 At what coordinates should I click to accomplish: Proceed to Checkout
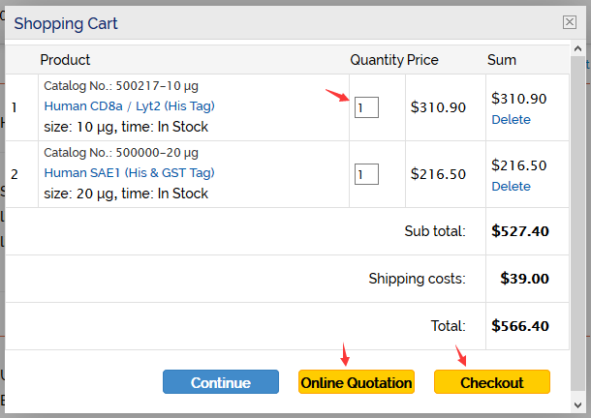tap(491, 382)
